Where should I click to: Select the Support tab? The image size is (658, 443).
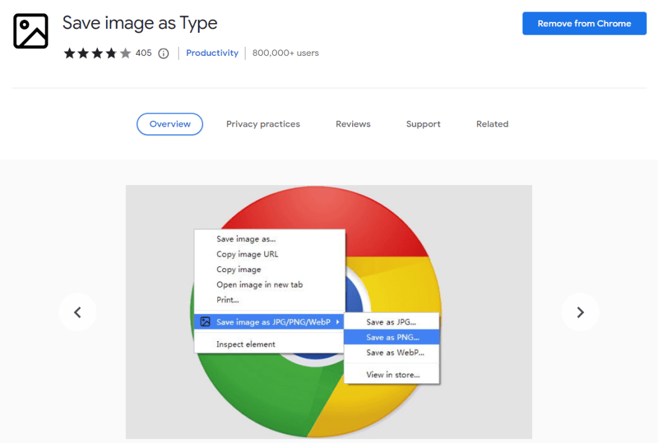click(x=423, y=123)
